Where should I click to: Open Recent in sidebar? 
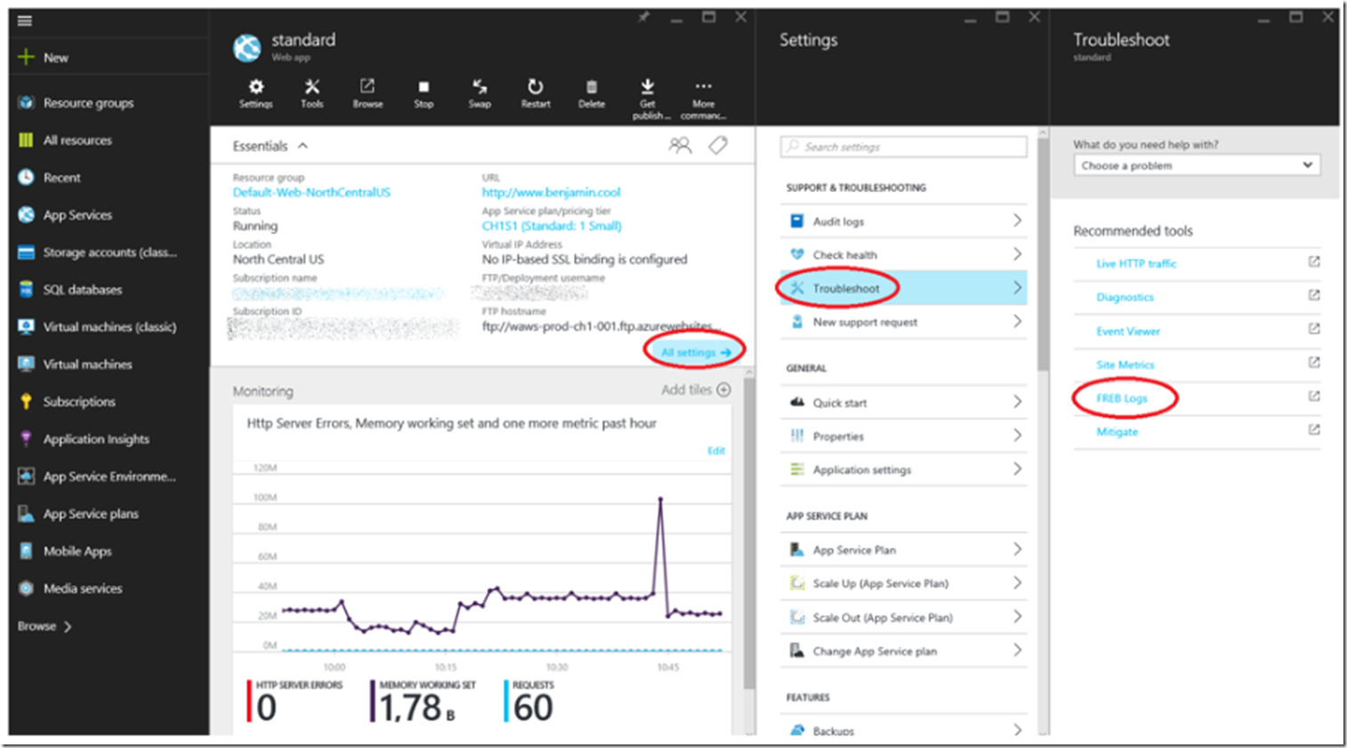pos(61,178)
